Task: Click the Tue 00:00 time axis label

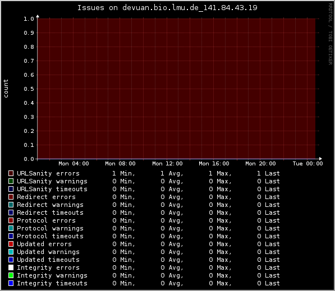Action: pyautogui.click(x=308, y=164)
